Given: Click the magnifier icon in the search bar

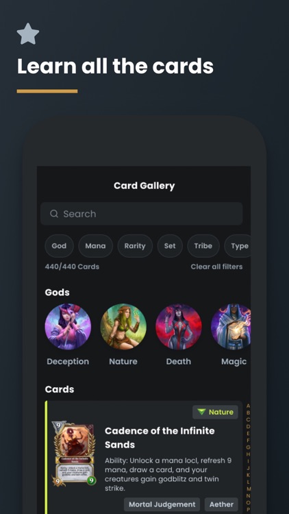Looking at the screenshot, I should (54, 214).
